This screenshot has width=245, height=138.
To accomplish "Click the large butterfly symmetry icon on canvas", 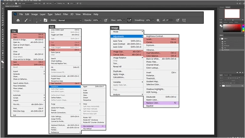I will pyautogui.click(x=184, y=20).
